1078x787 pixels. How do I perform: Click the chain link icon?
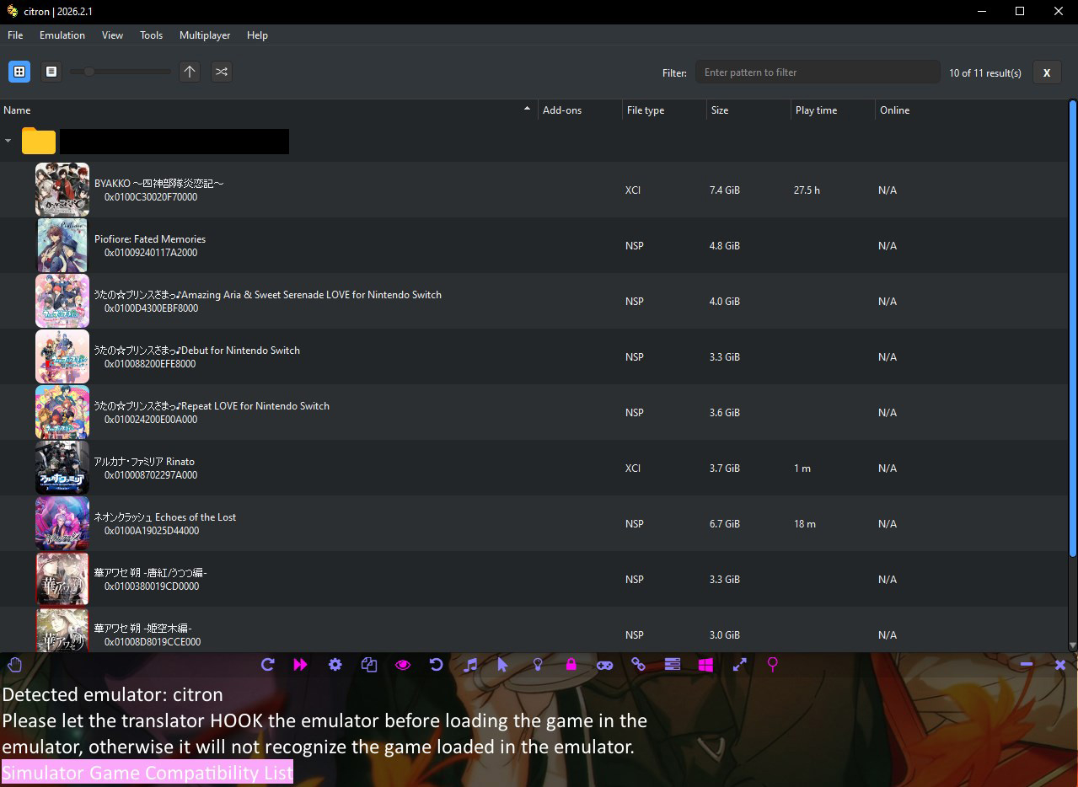[x=638, y=665]
